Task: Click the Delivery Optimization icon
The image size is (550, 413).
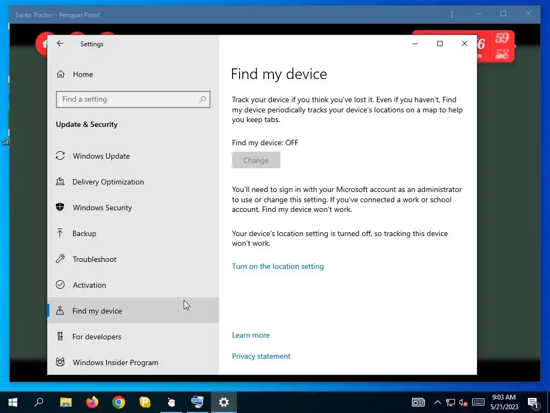Action: click(60, 181)
